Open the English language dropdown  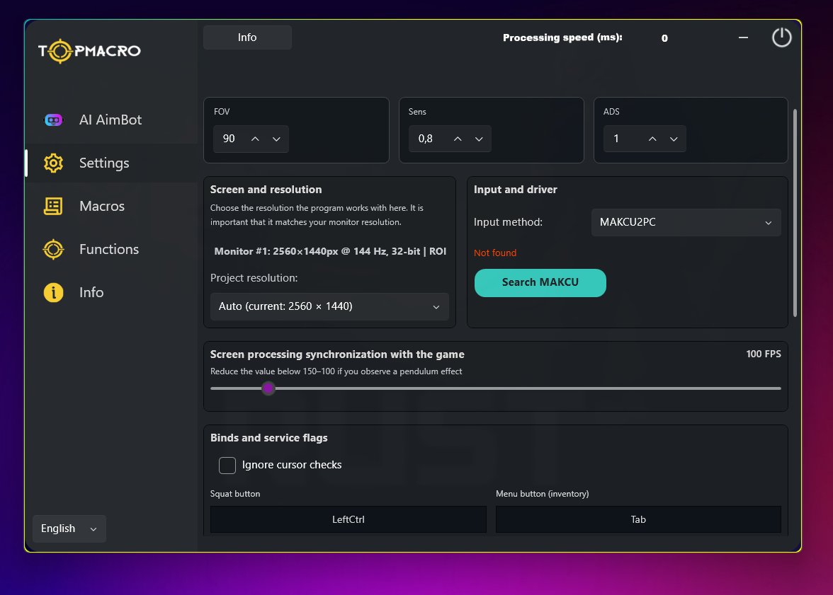(x=69, y=528)
